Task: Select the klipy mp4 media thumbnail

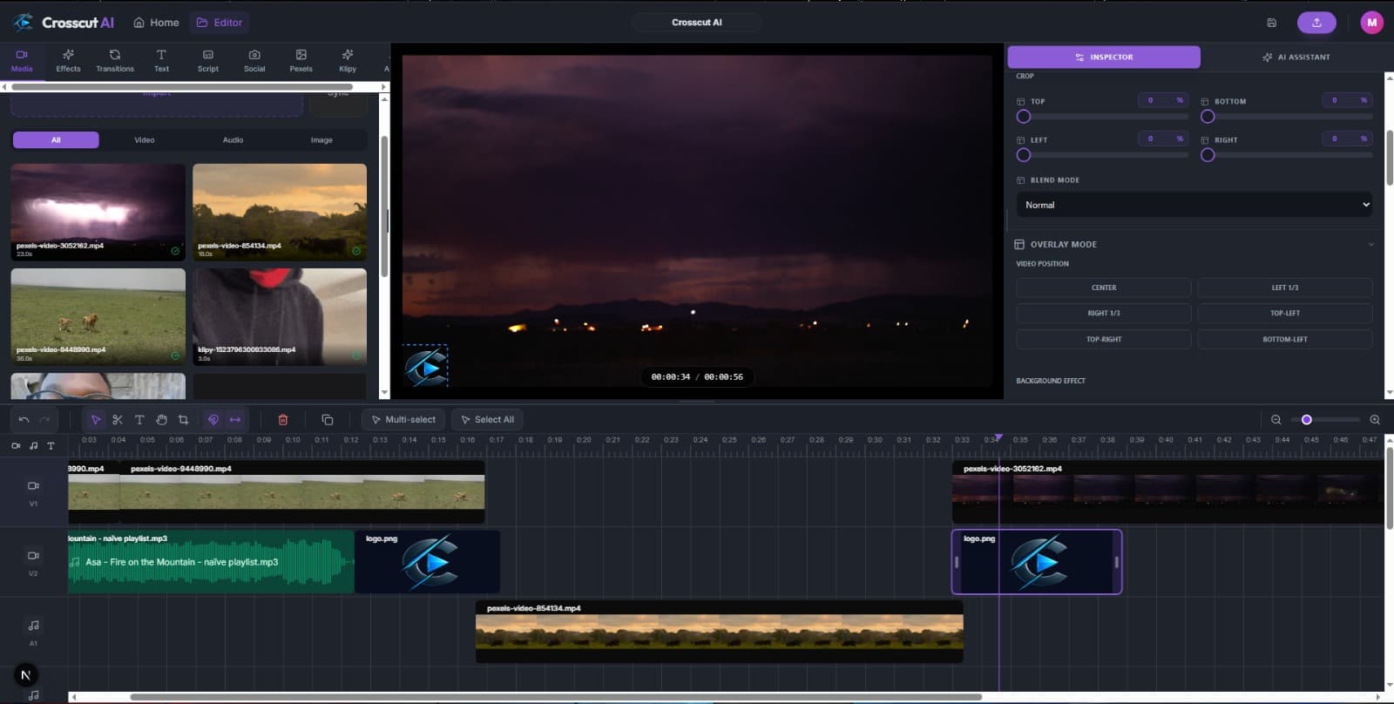Action: [x=280, y=316]
